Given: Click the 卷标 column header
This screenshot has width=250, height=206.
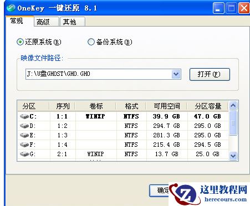Looking at the screenshot, I should point(96,106).
